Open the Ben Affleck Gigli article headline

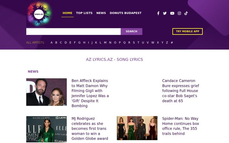[90, 93]
